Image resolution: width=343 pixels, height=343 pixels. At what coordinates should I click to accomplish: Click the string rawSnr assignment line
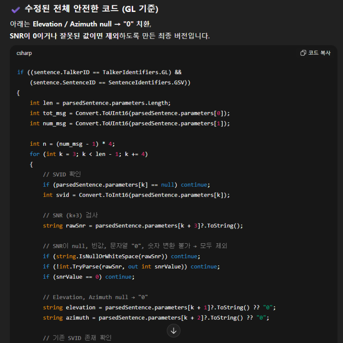pos(143,226)
